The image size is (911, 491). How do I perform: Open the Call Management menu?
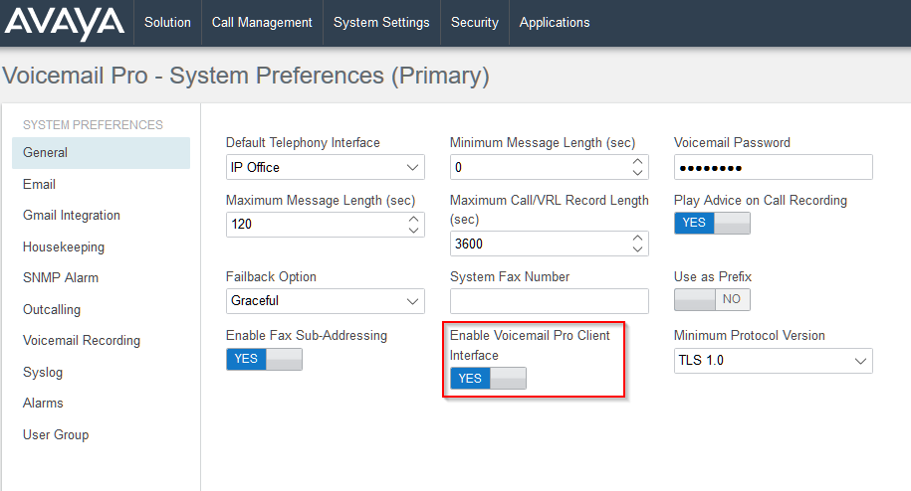pos(262,23)
